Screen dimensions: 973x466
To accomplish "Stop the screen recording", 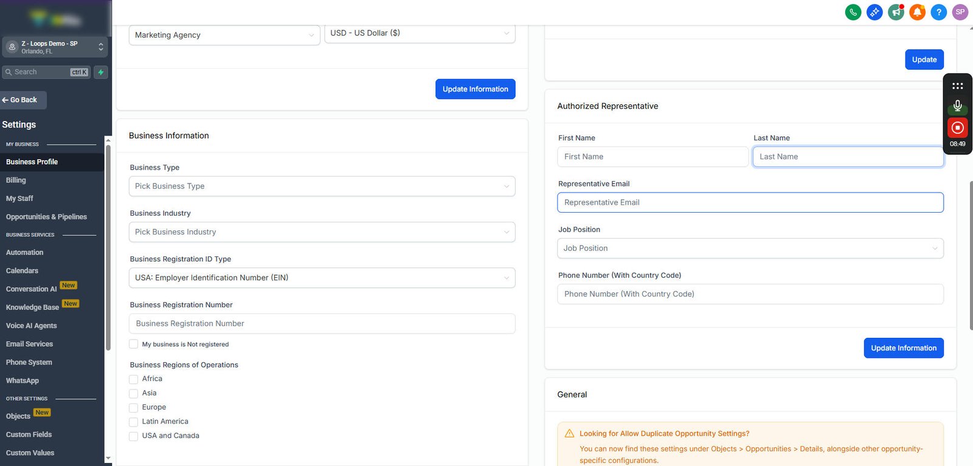I will 957,128.
